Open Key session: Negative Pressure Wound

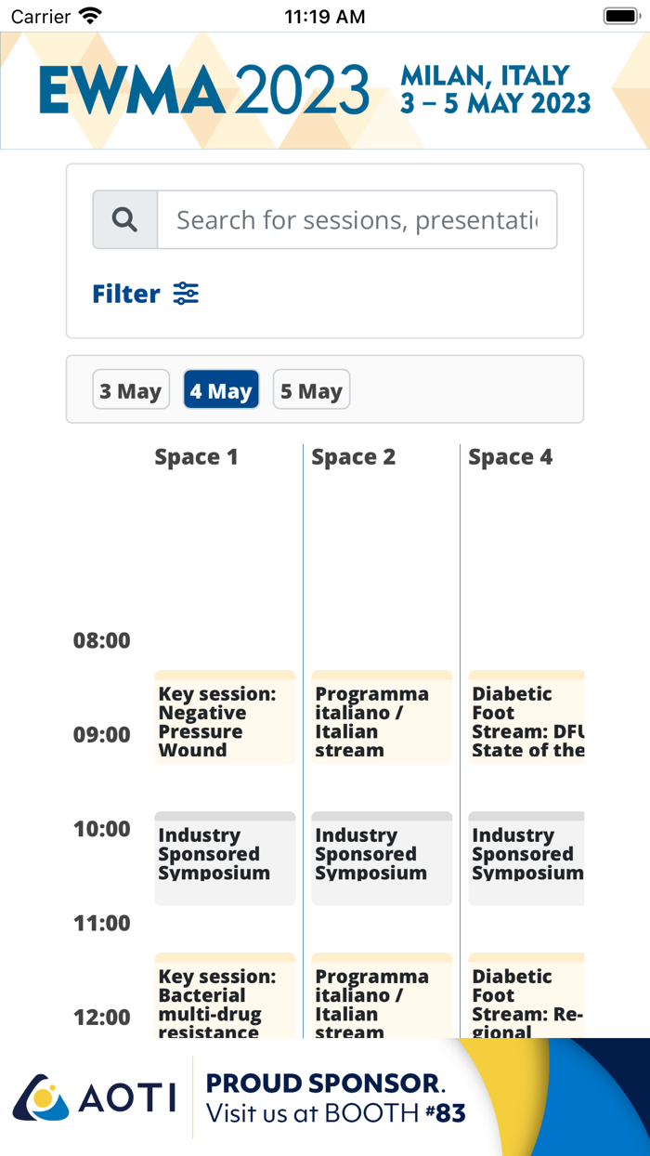pyautogui.click(x=225, y=718)
